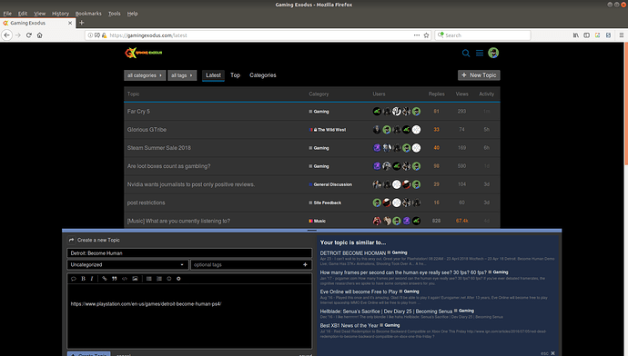628x356 pixels.
Task: Open the Edit menu
Action: click(x=23, y=14)
